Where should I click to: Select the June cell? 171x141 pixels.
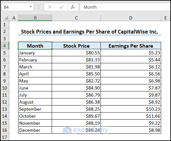click(35, 88)
